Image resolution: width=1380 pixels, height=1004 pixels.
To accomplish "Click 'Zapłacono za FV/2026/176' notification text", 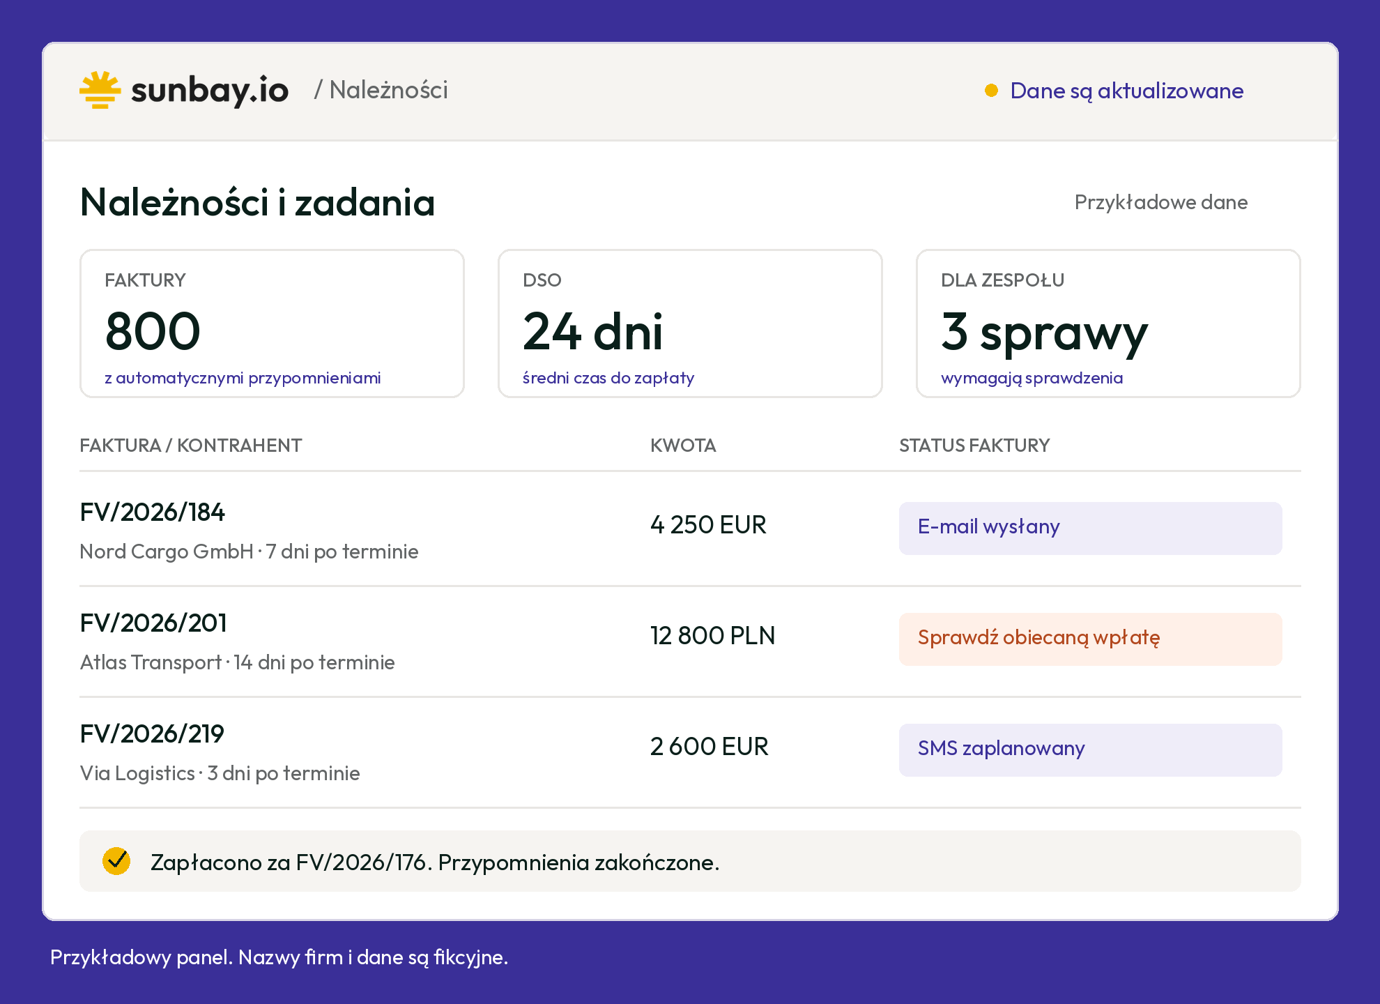I will tap(435, 862).
